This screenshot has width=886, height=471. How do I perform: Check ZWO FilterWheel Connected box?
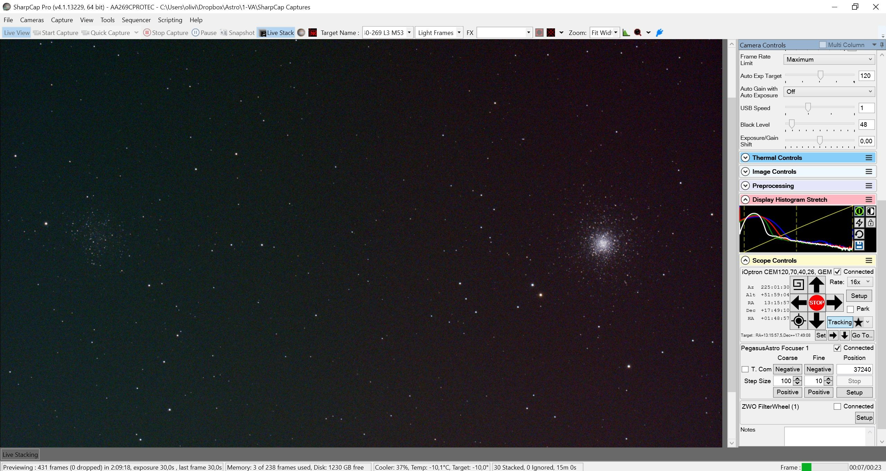point(837,407)
